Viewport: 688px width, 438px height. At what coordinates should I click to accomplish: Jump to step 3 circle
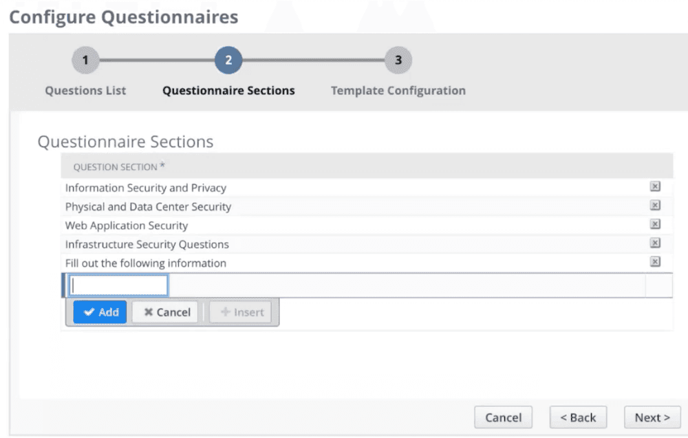(398, 61)
